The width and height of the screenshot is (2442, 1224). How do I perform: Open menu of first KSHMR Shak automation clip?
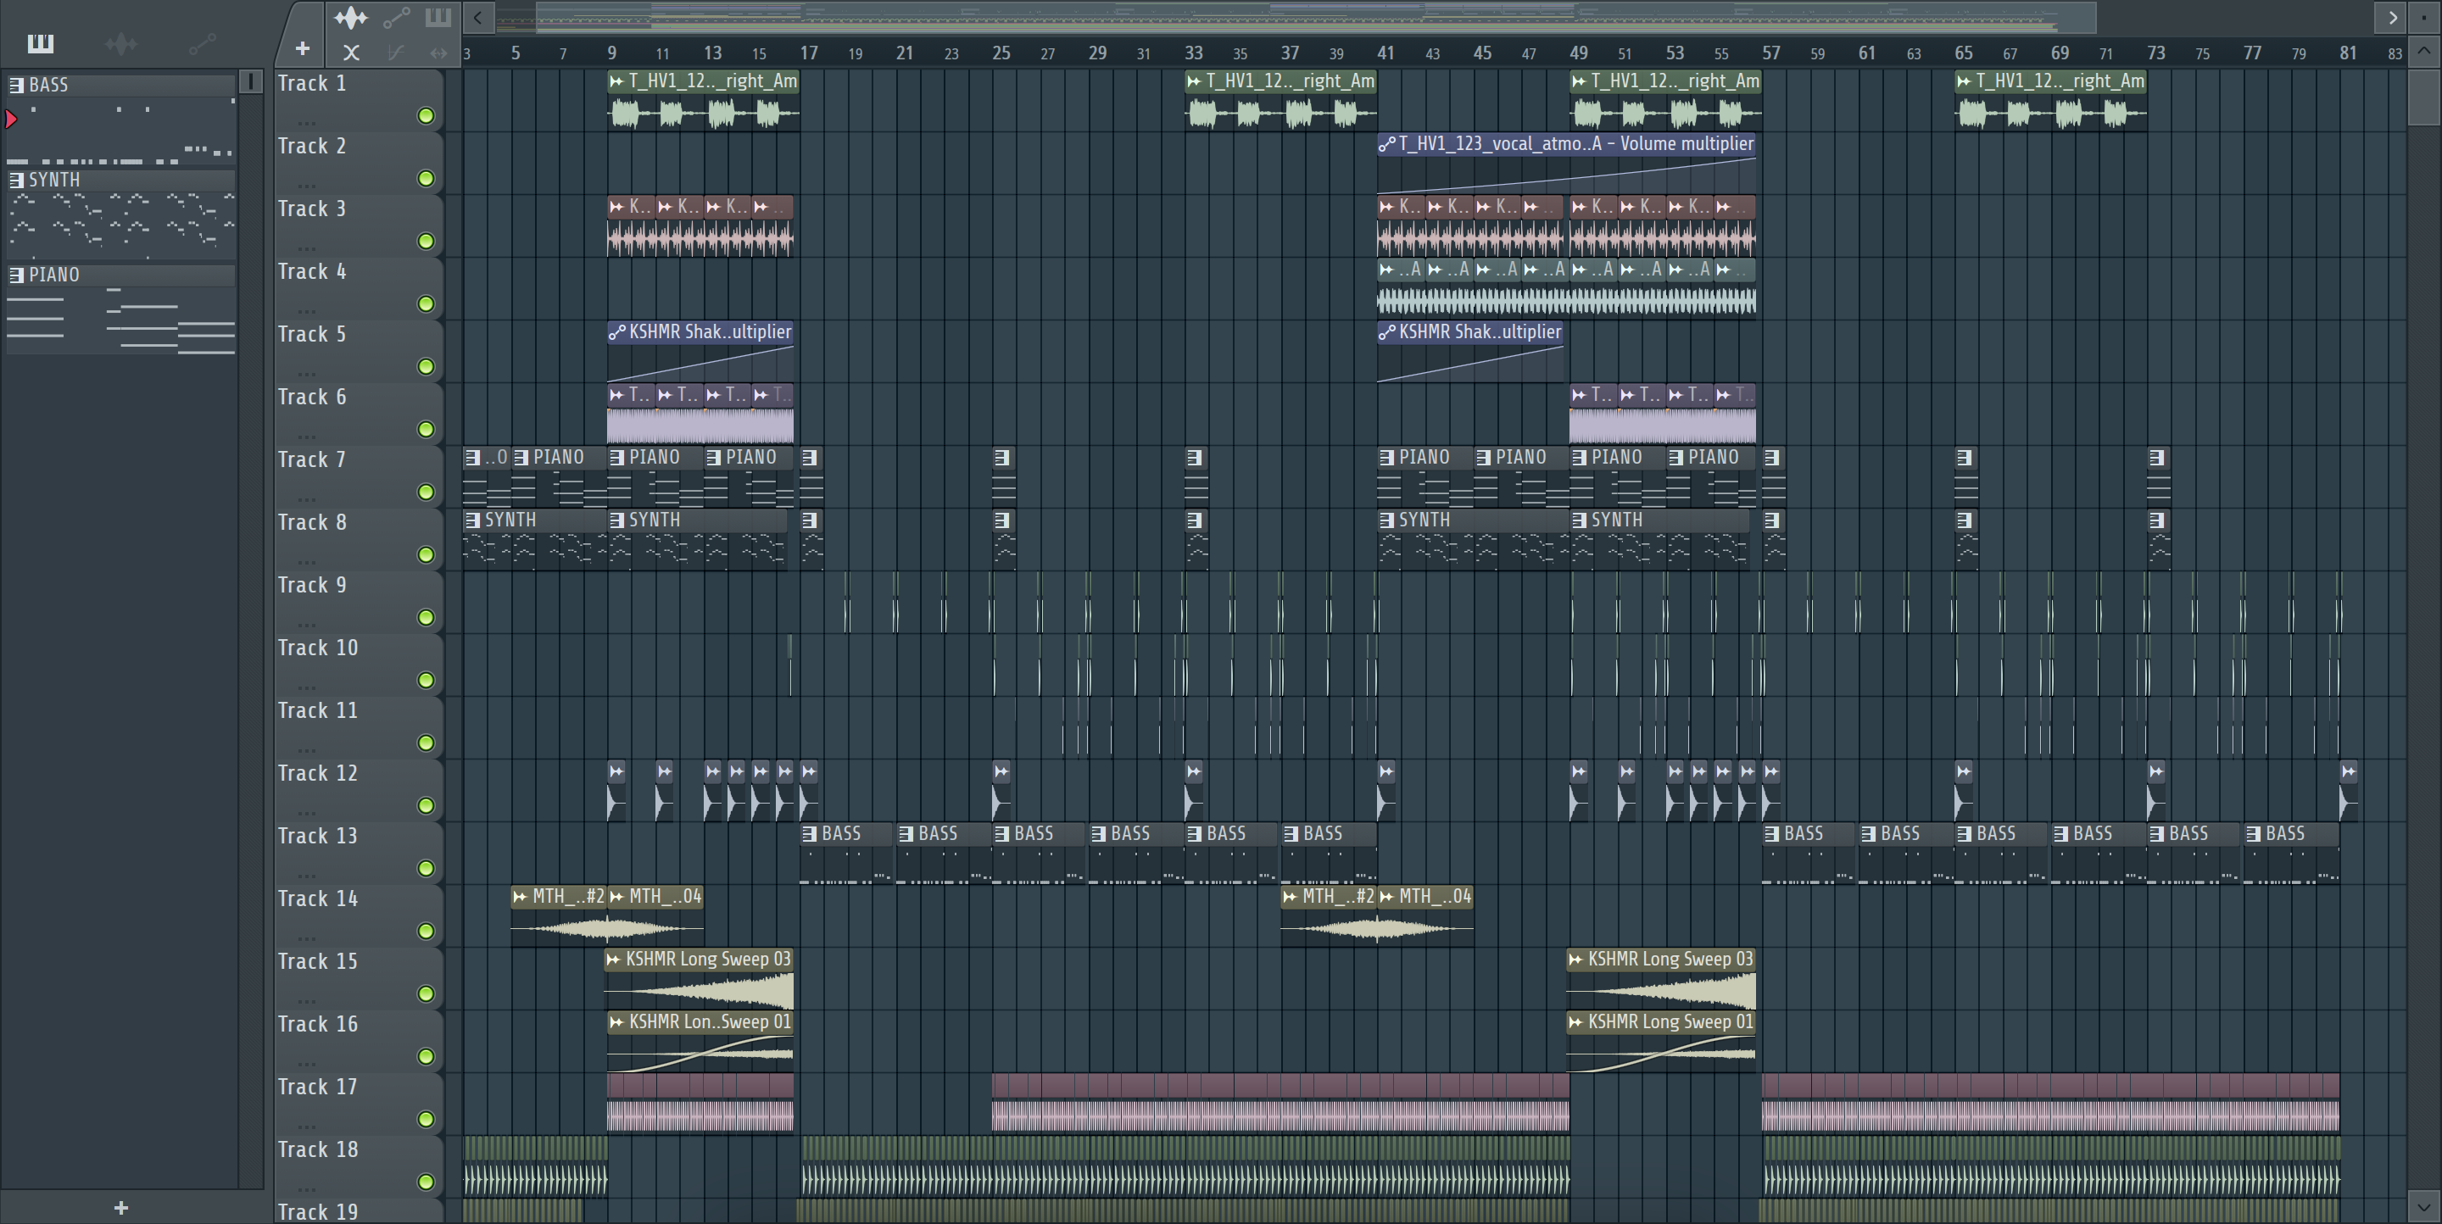pos(617,332)
